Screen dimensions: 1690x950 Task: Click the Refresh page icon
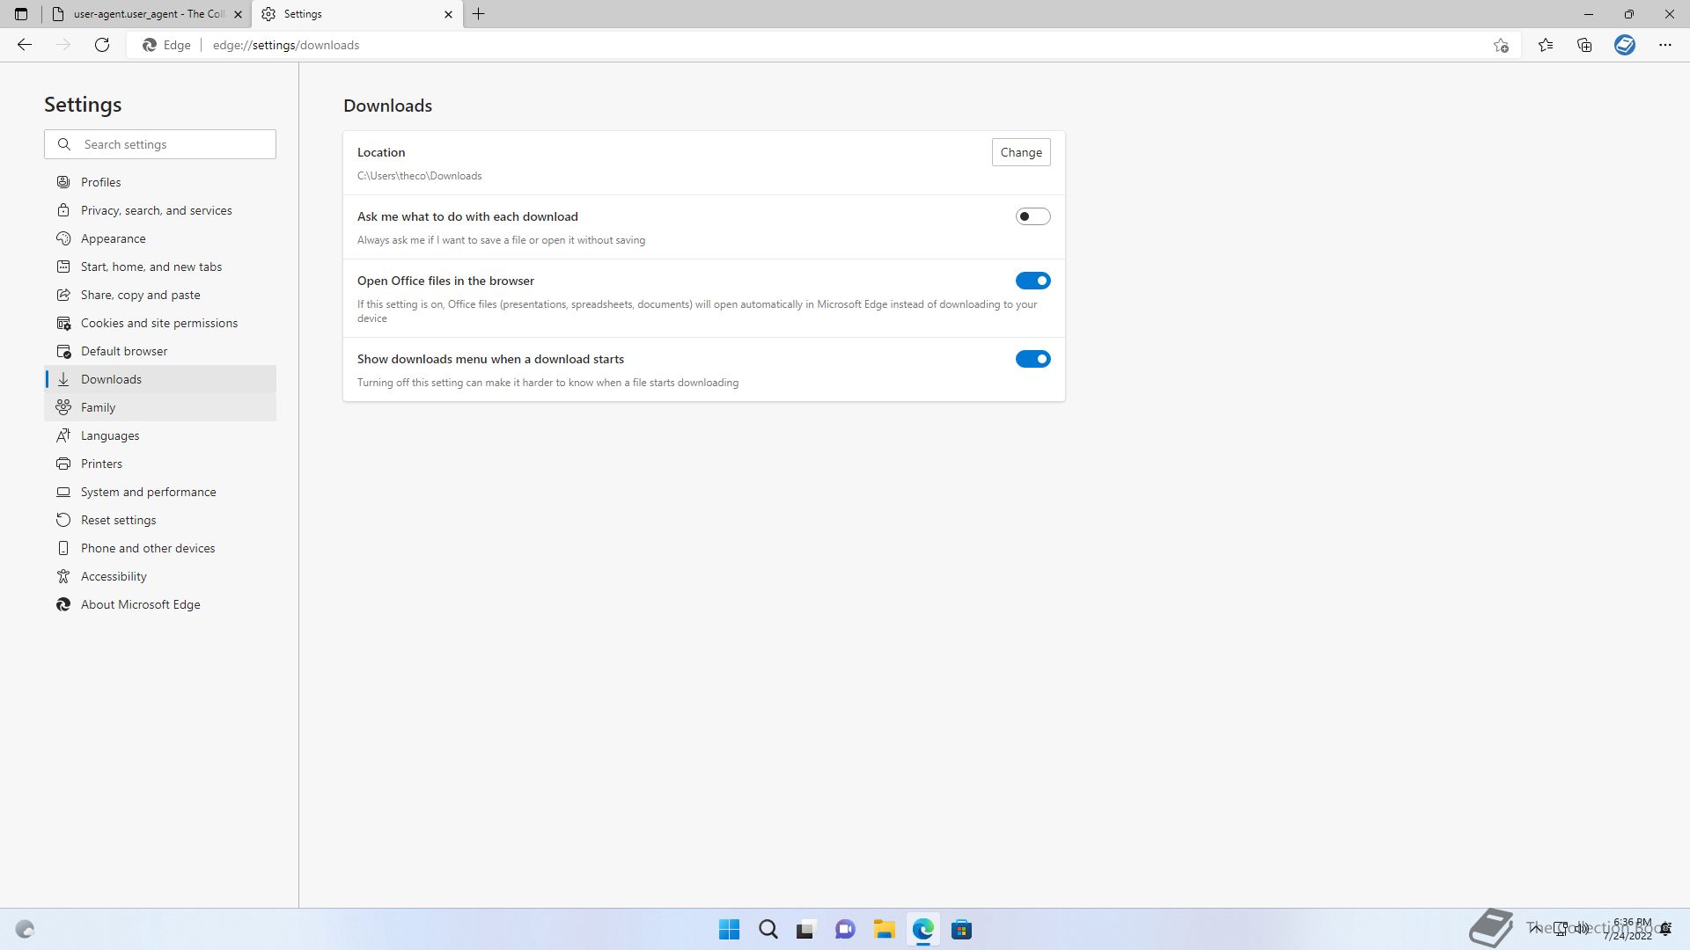click(x=102, y=45)
